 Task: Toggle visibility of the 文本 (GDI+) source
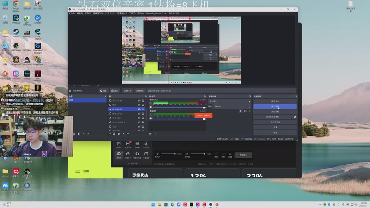pos(139,118)
